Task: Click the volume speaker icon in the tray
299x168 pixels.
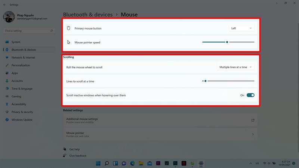Action: coord(269,163)
